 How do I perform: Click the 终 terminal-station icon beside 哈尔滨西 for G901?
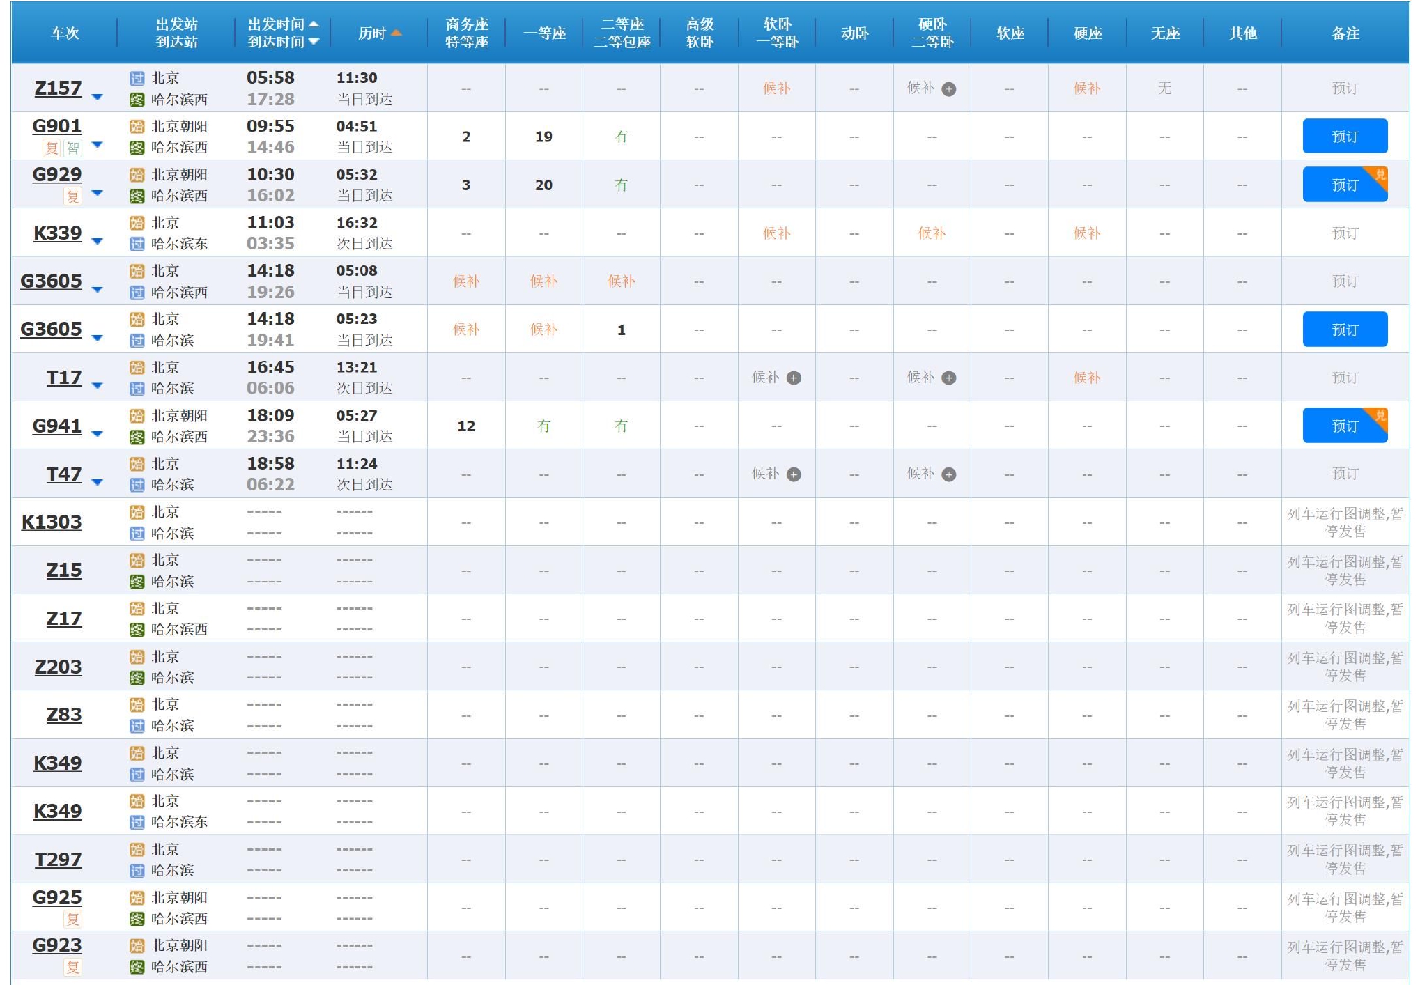(x=137, y=147)
